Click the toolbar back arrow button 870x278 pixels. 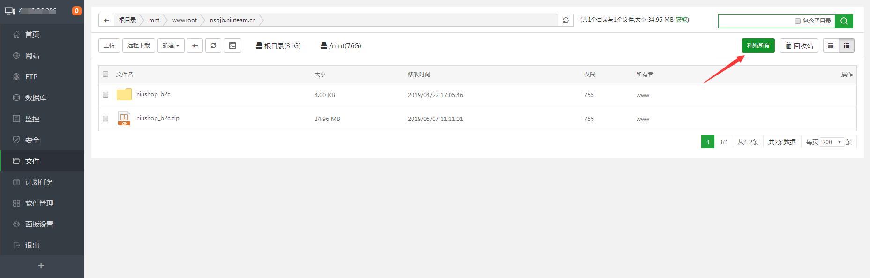[x=195, y=45]
